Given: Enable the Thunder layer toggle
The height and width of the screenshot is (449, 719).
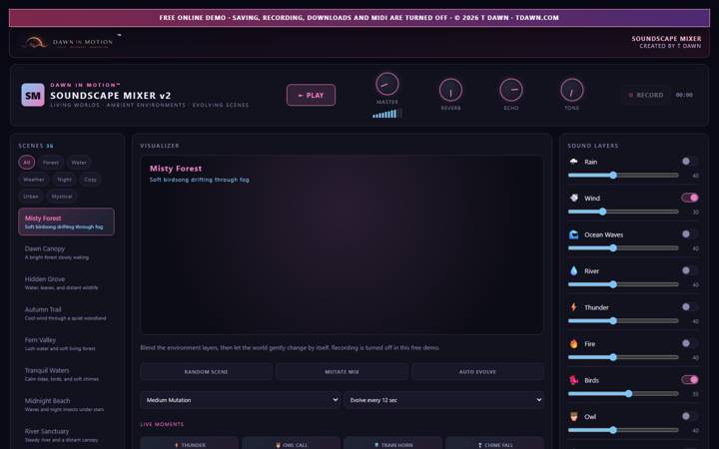Looking at the screenshot, I should [690, 307].
